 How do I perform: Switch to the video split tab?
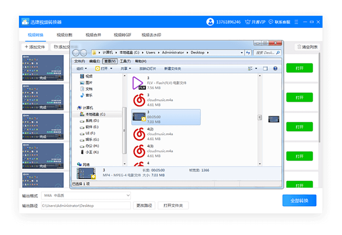pos(64,35)
